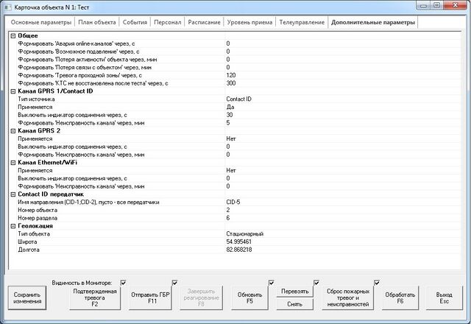Collapse the Канал GPRS 2 section
The image size is (471, 324).
(13, 130)
